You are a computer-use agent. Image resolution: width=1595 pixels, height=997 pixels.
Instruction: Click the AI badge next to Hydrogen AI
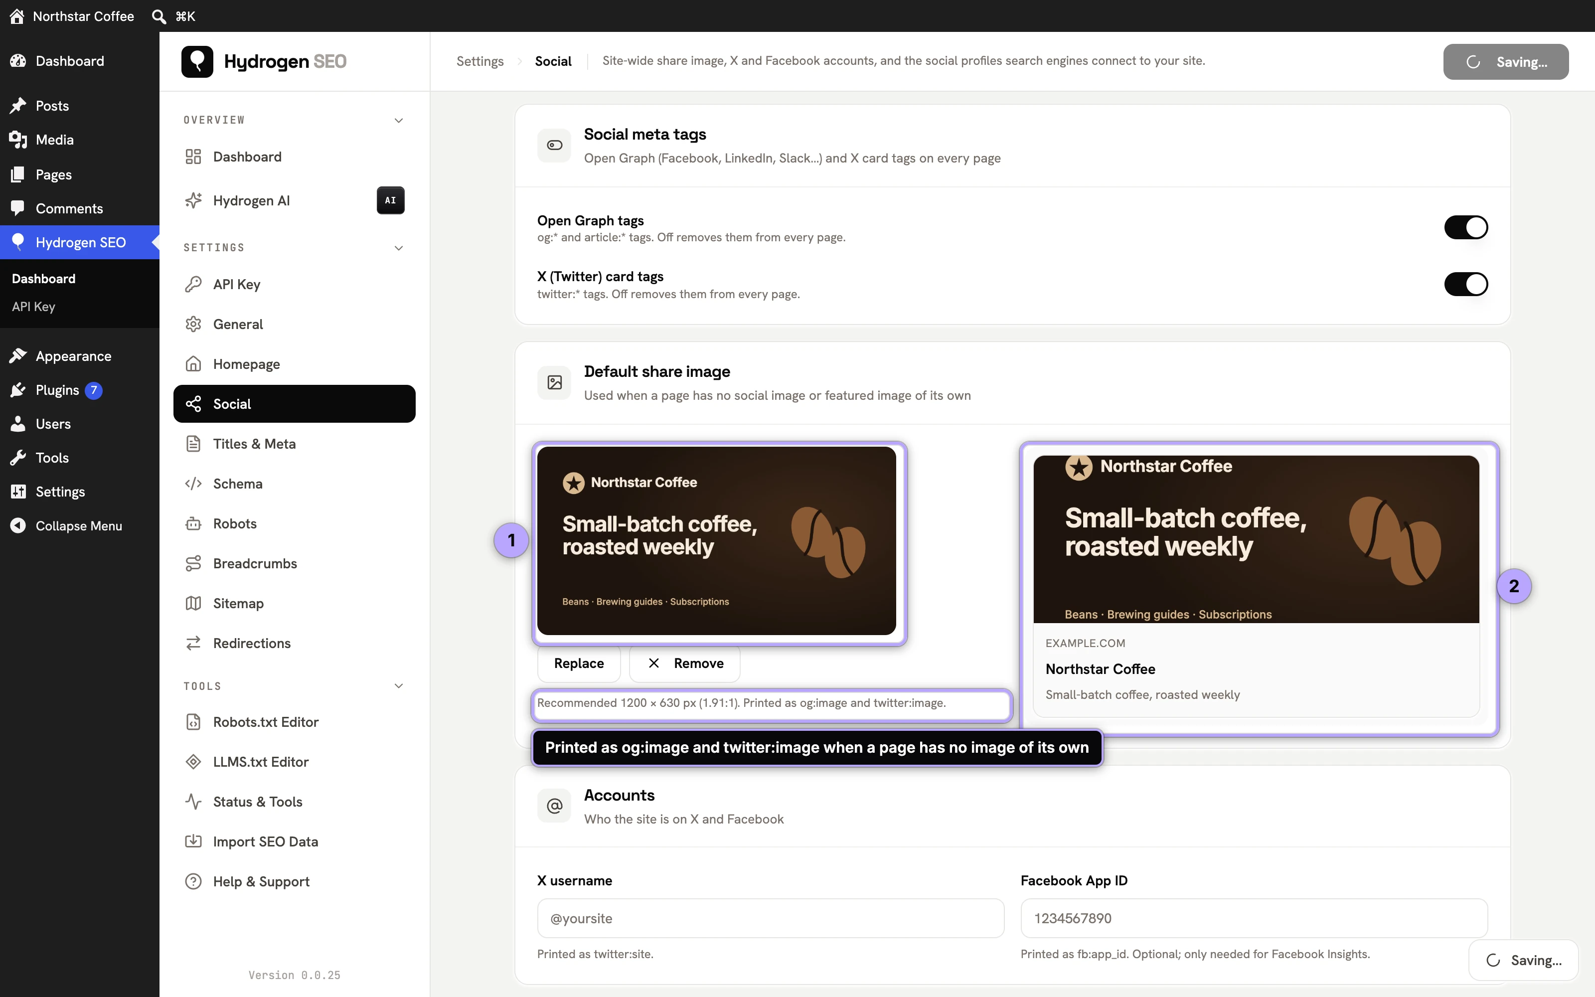390,200
